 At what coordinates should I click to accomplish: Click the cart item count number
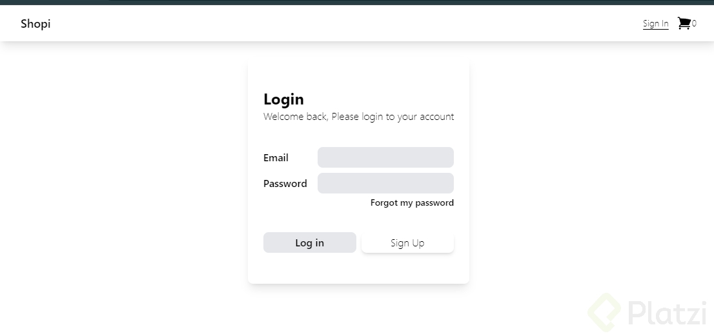(x=694, y=23)
